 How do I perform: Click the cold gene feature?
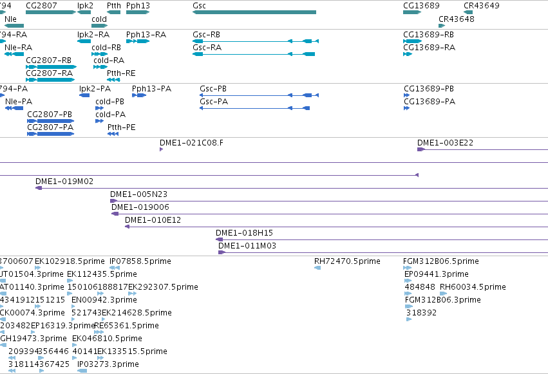pos(100,26)
